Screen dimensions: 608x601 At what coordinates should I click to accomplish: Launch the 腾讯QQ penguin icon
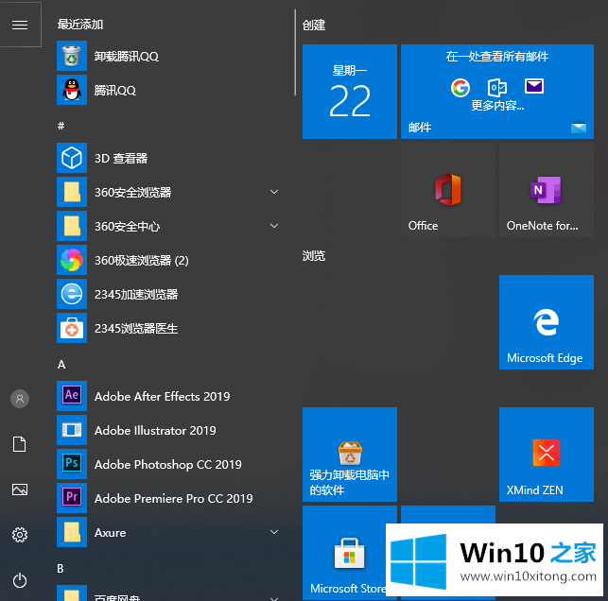(72, 90)
